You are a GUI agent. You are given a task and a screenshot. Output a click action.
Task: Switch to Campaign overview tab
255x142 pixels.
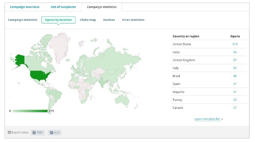25,7
